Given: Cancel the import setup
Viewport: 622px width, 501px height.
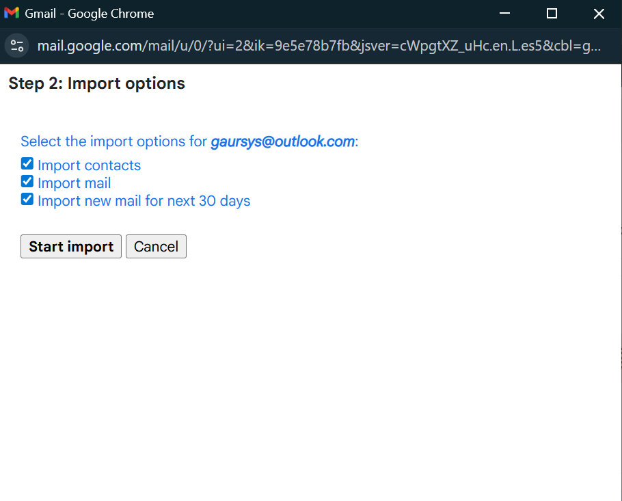Looking at the screenshot, I should (156, 246).
